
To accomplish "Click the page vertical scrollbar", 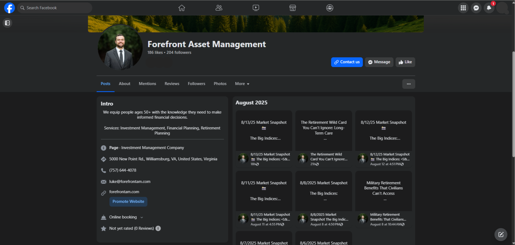I will pos(513,104).
